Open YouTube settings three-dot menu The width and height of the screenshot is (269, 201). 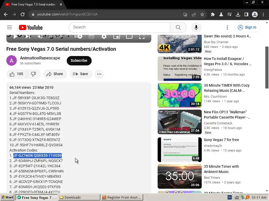(227, 27)
